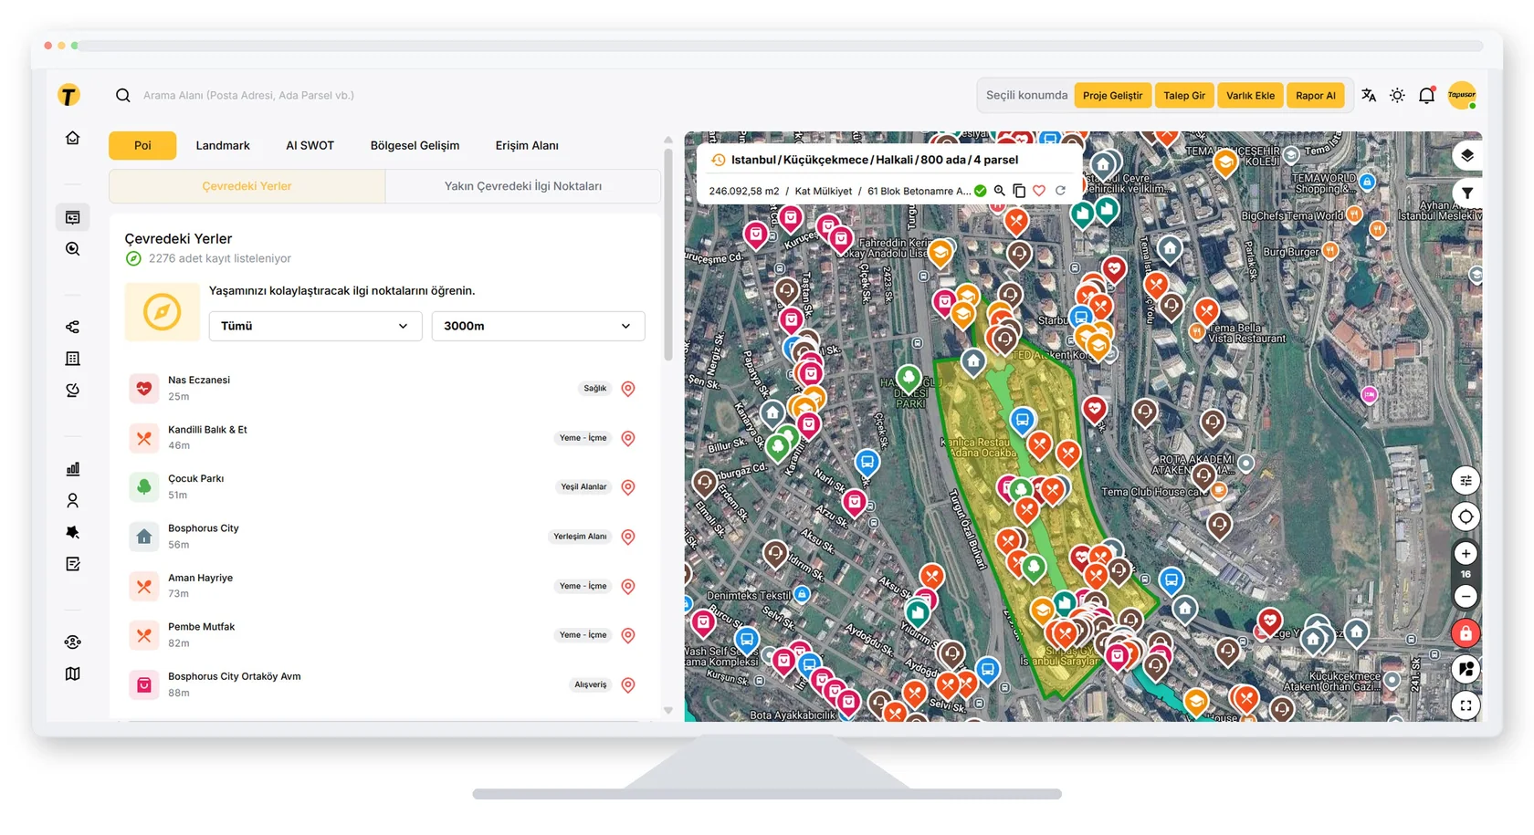Expand the Tümü category dropdown
1534x835 pixels.
coord(315,326)
